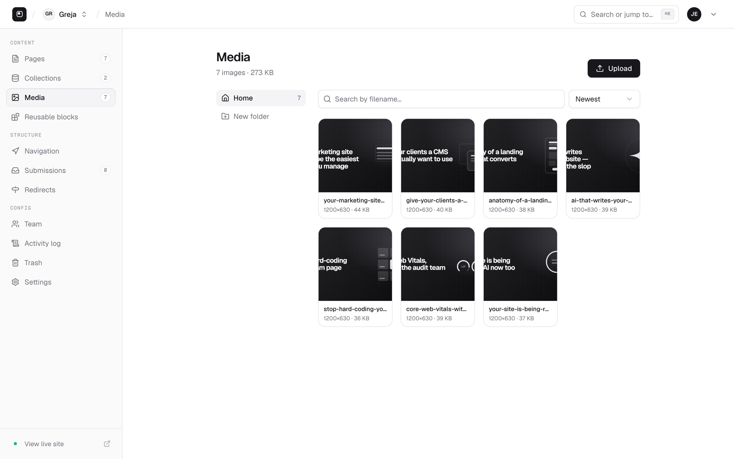Click the GR workspace avatar

[49, 14]
